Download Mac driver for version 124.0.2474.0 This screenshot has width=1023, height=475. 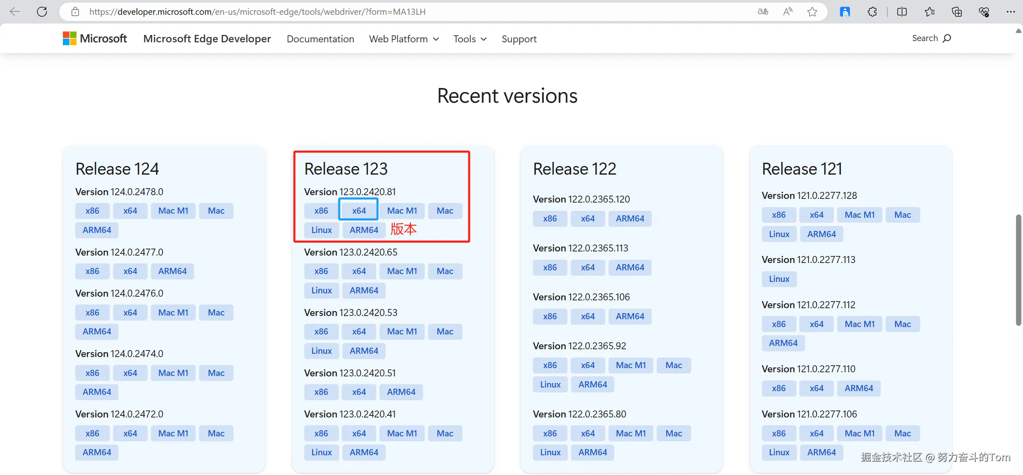[216, 373]
